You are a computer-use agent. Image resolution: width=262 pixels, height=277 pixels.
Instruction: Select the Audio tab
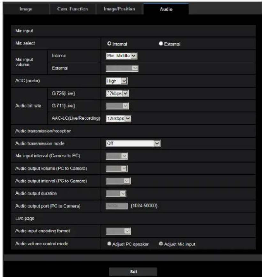(x=166, y=9)
